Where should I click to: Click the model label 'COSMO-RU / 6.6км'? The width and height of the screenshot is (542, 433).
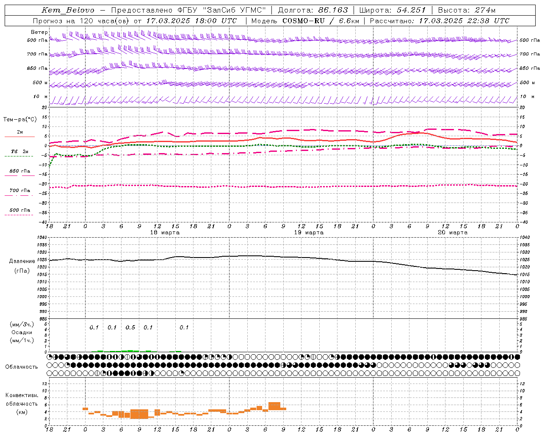click(x=321, y=21)
